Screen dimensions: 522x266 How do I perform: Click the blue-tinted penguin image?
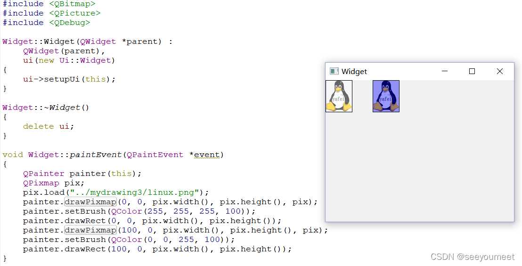click(x=386, y=96)
